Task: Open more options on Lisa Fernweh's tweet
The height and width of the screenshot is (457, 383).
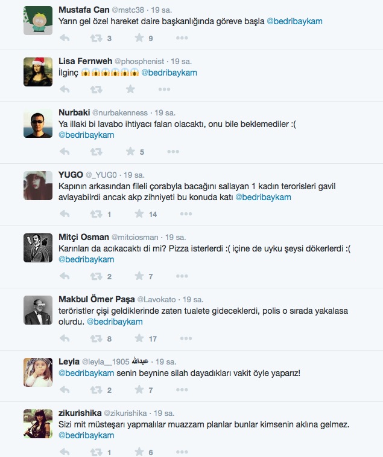Action: click(164, 89)
